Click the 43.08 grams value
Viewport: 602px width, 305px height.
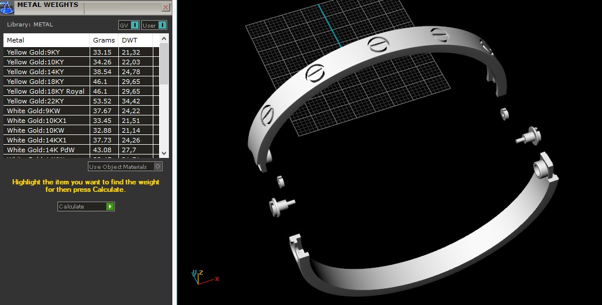pyautogui.click(x=102, y=150)
